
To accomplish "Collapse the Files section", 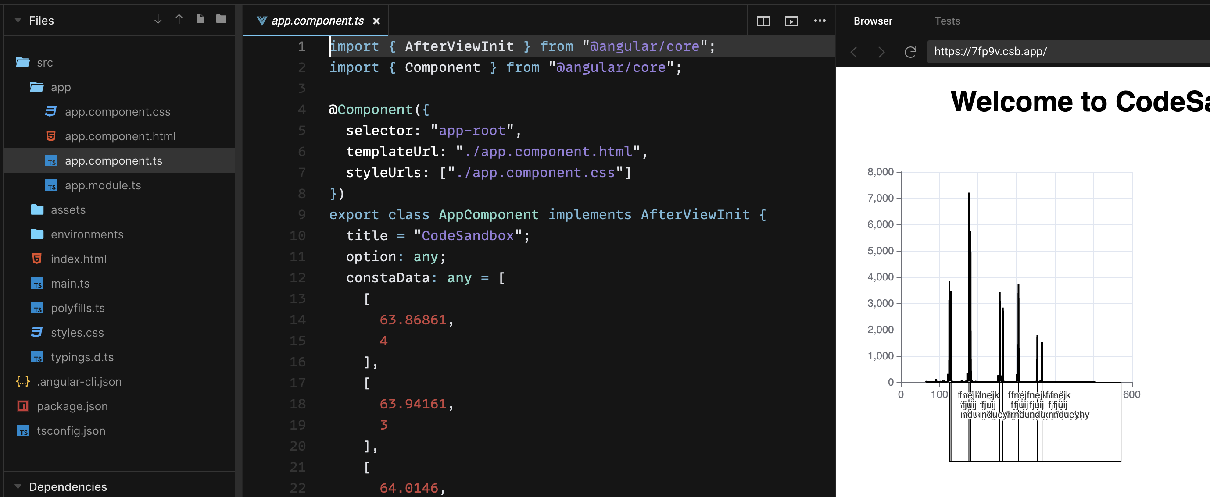I will tap(18, 20).
